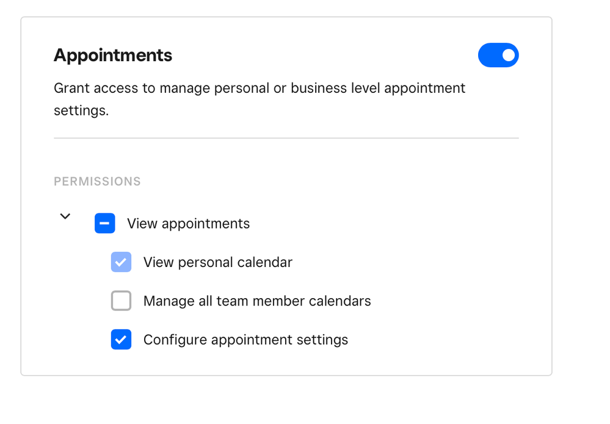The height and width of the screenshot is (424, 610).
Task: Click the Appointments heading
Action: (113, 56)
